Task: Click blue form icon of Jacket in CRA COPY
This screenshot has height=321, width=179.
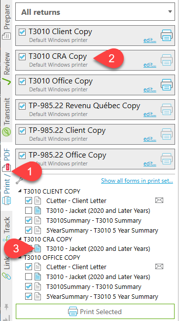Action: pyautogui.click(x=37, y=248)
